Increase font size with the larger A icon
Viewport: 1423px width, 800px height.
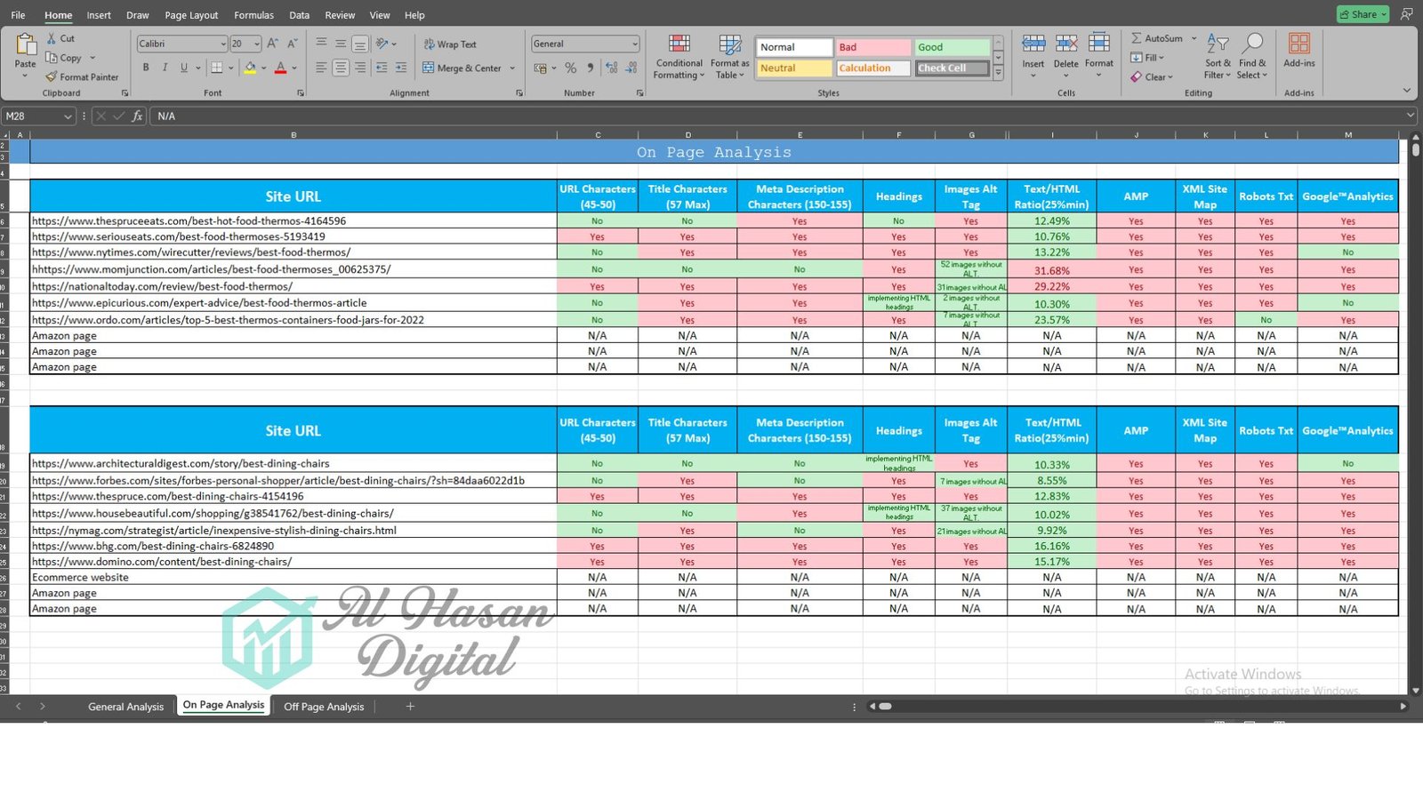273,44
